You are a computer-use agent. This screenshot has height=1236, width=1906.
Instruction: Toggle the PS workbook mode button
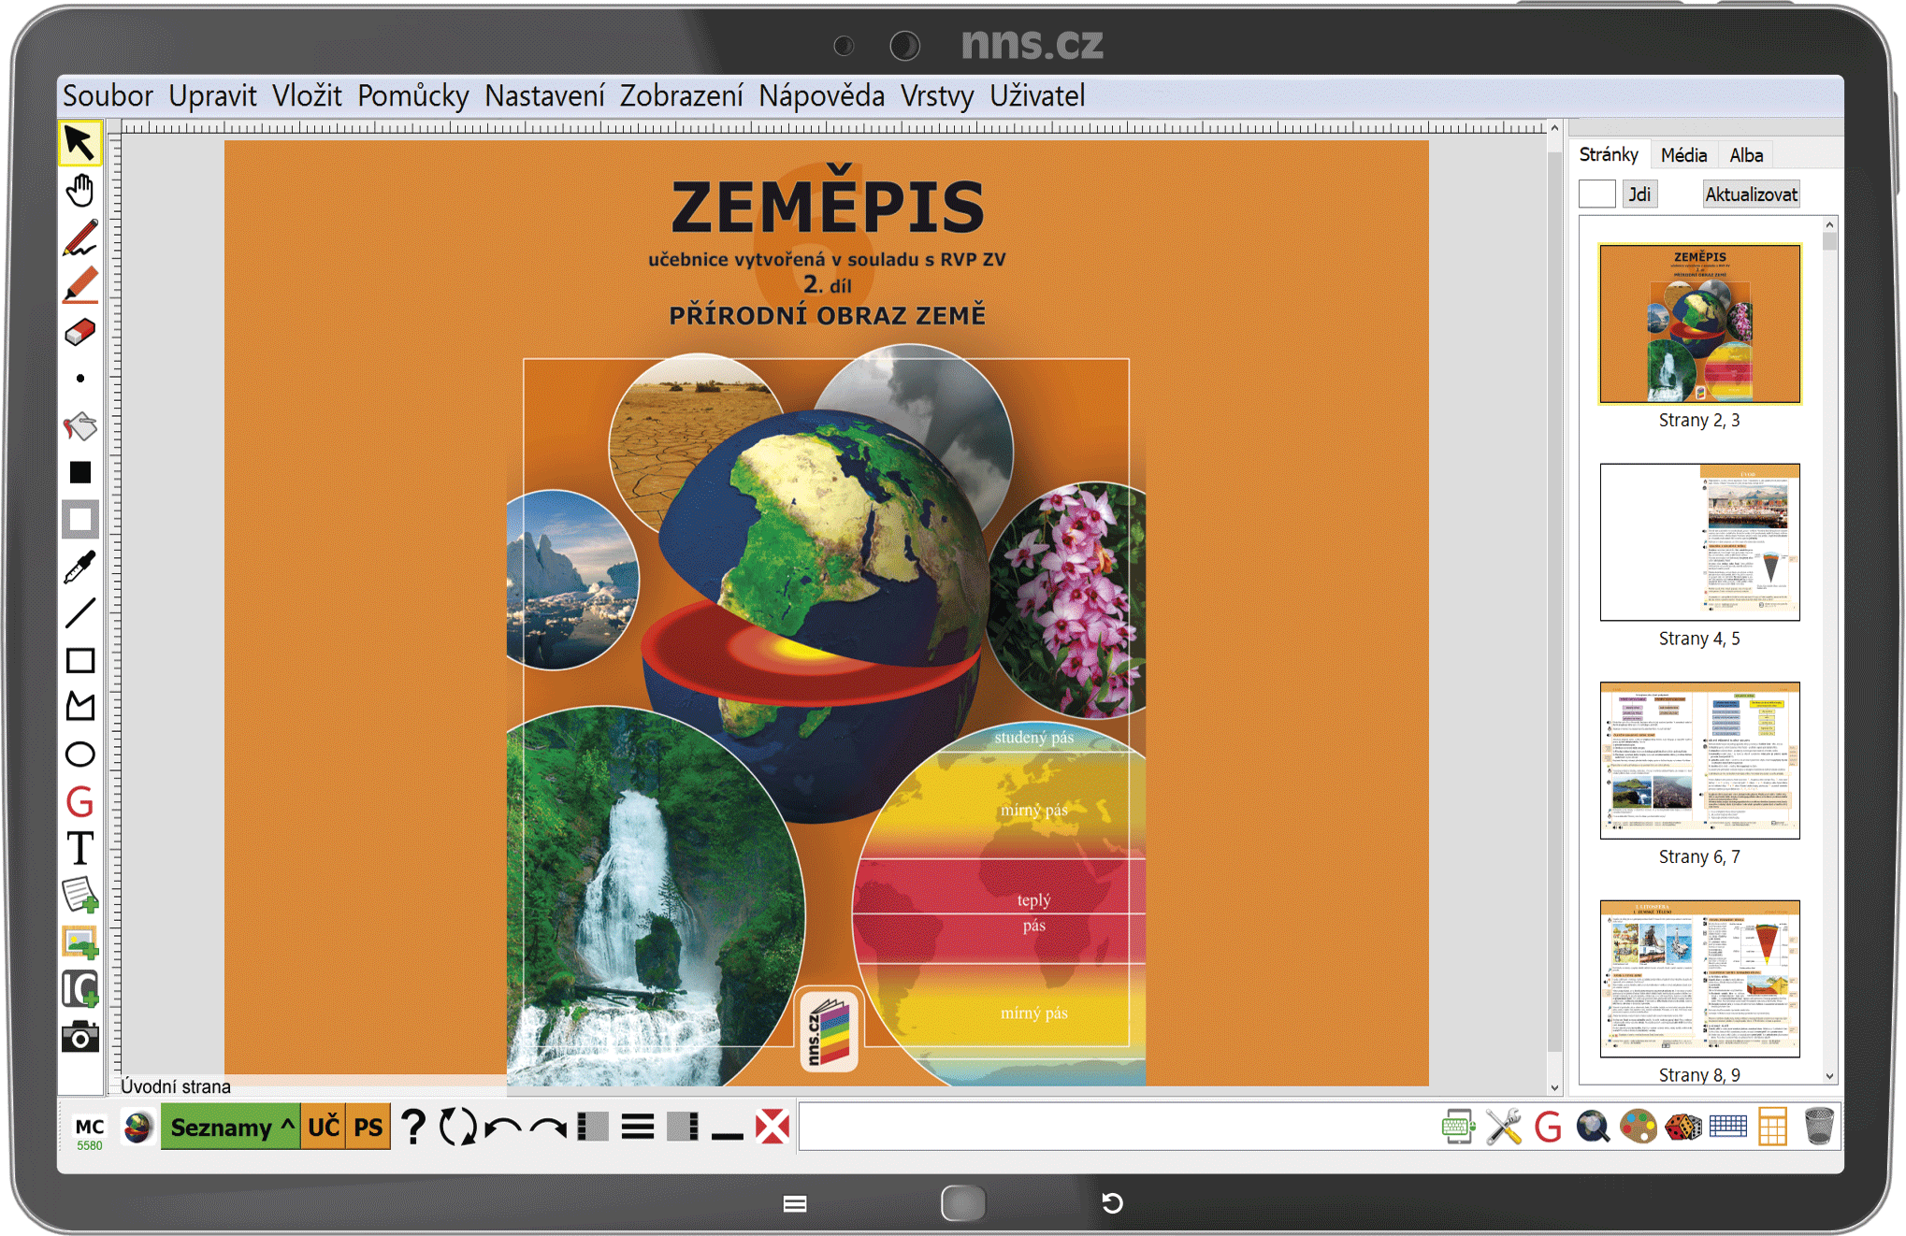368,1128
